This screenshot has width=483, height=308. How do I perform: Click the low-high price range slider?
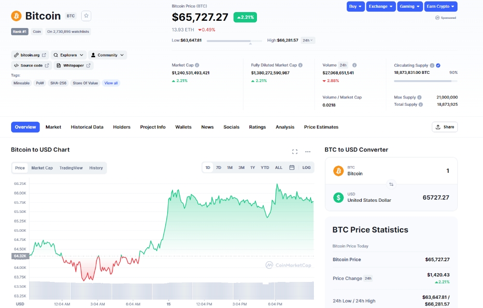coord(234,41)
